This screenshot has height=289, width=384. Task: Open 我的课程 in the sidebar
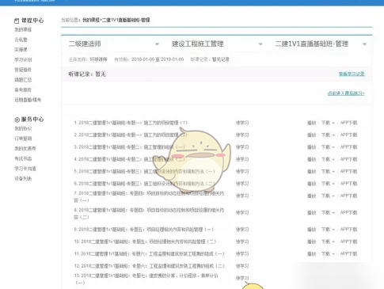tap(23, 29)
